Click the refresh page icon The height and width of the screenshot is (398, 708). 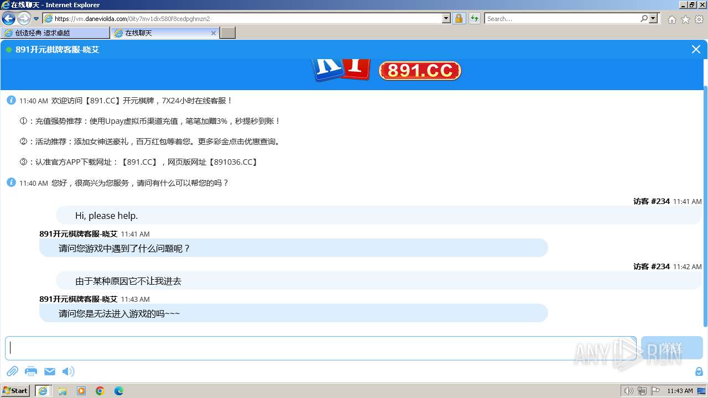(x=474, y=19)
